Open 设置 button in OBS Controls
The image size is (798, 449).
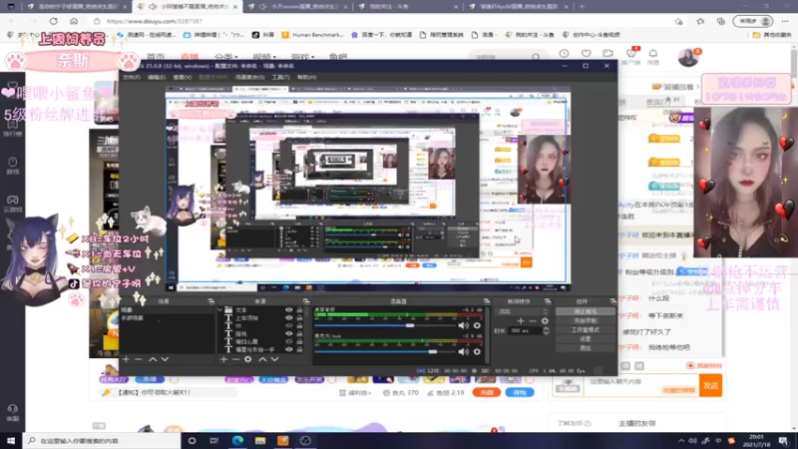(586, 339)
